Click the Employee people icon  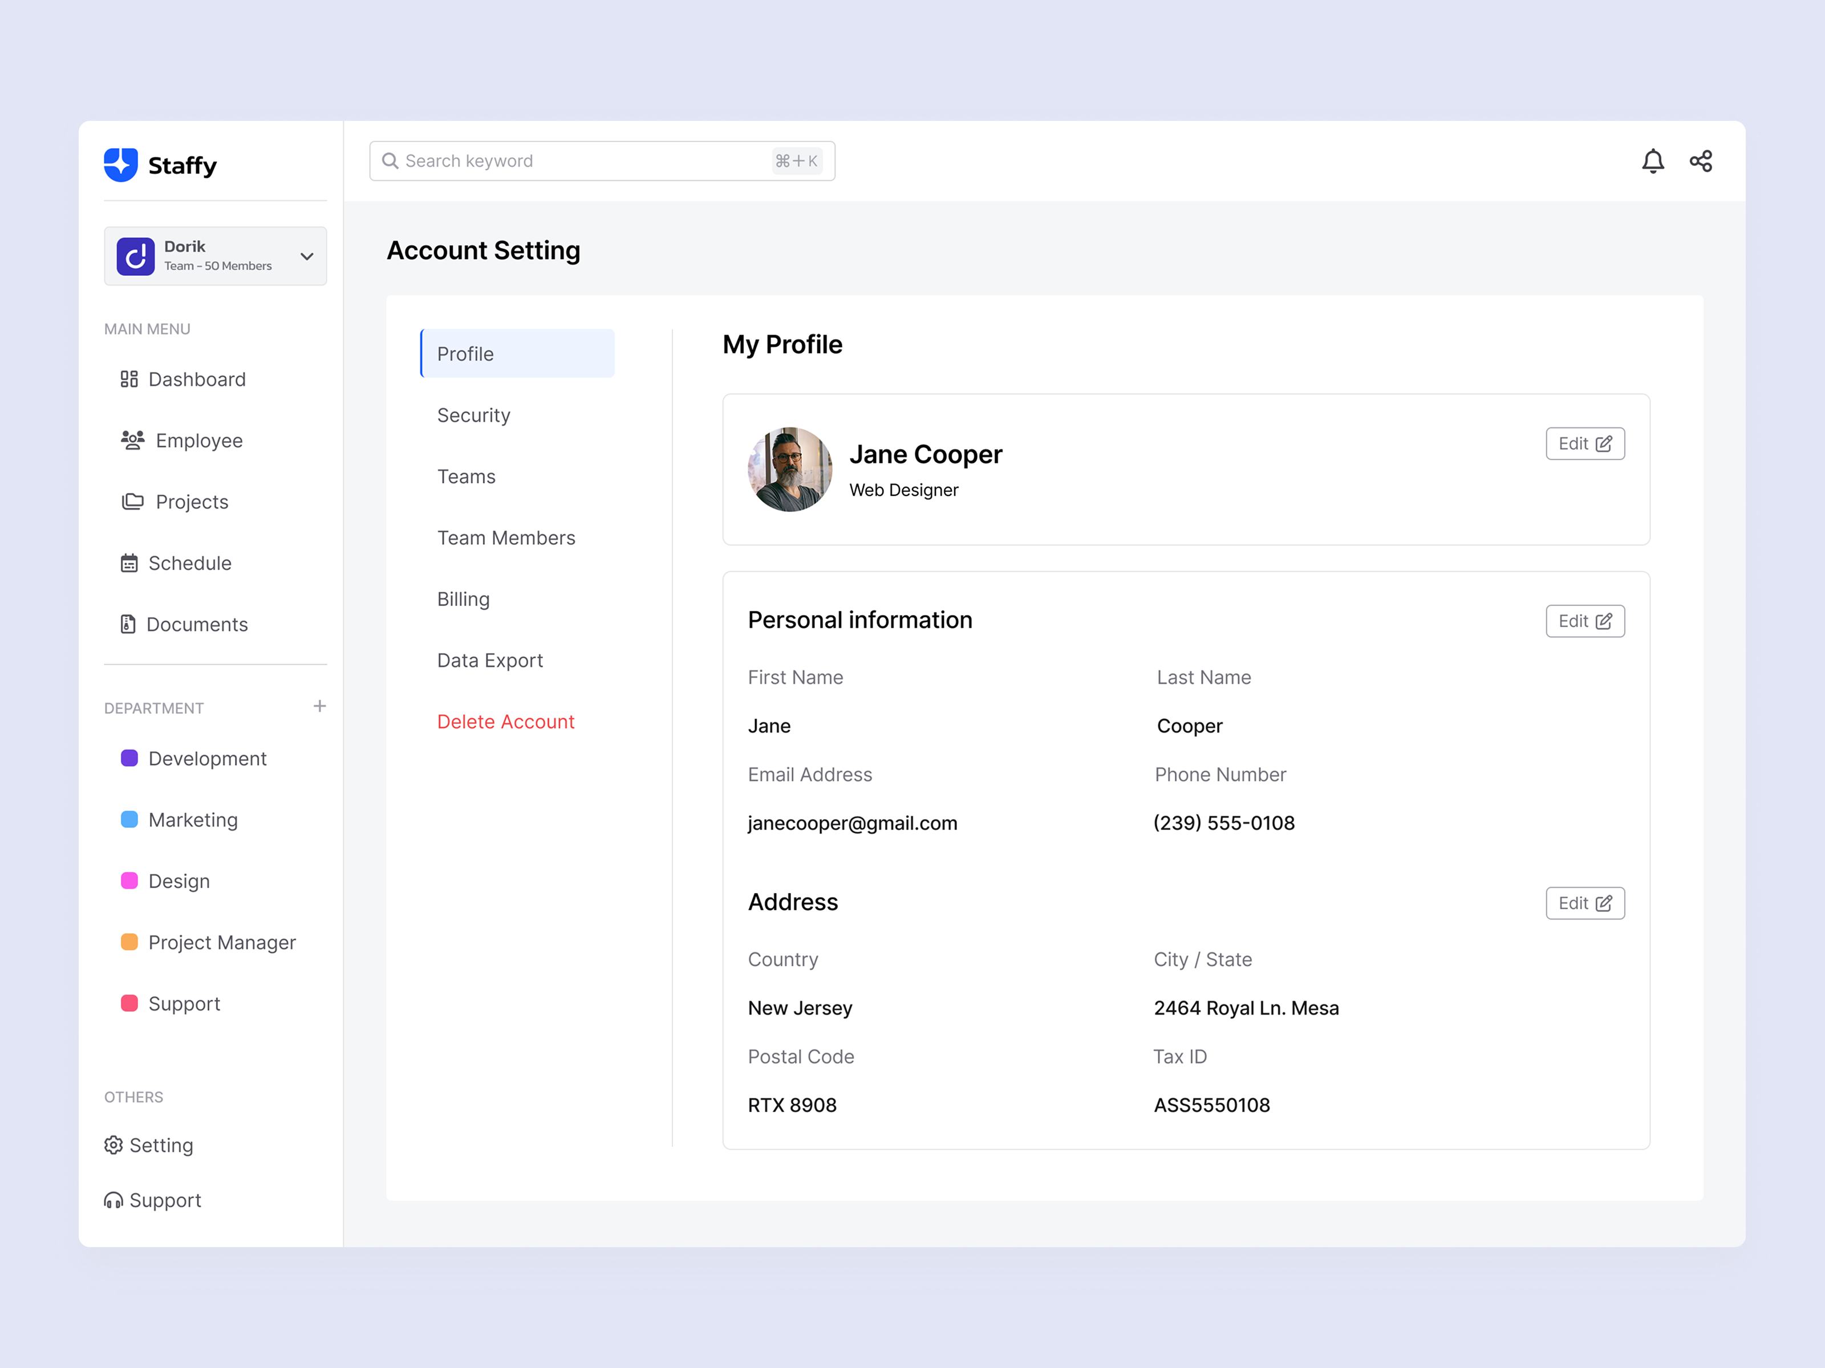pyautogui.click(x=132, y=441)
